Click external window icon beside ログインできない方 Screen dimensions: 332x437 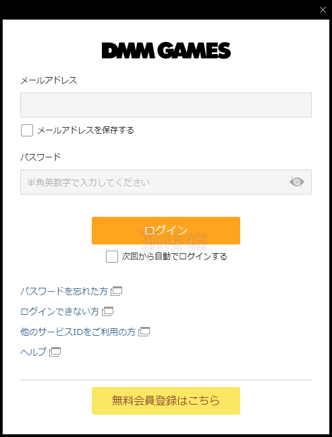(x=108, y=311)
